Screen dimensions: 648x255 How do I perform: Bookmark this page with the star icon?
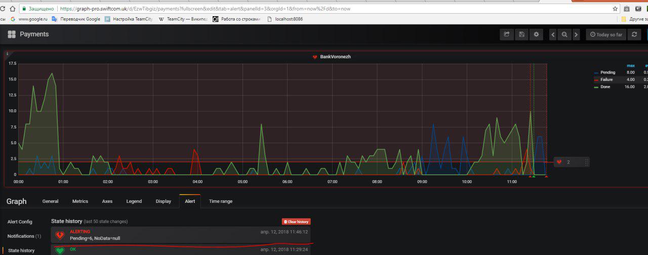615,9
